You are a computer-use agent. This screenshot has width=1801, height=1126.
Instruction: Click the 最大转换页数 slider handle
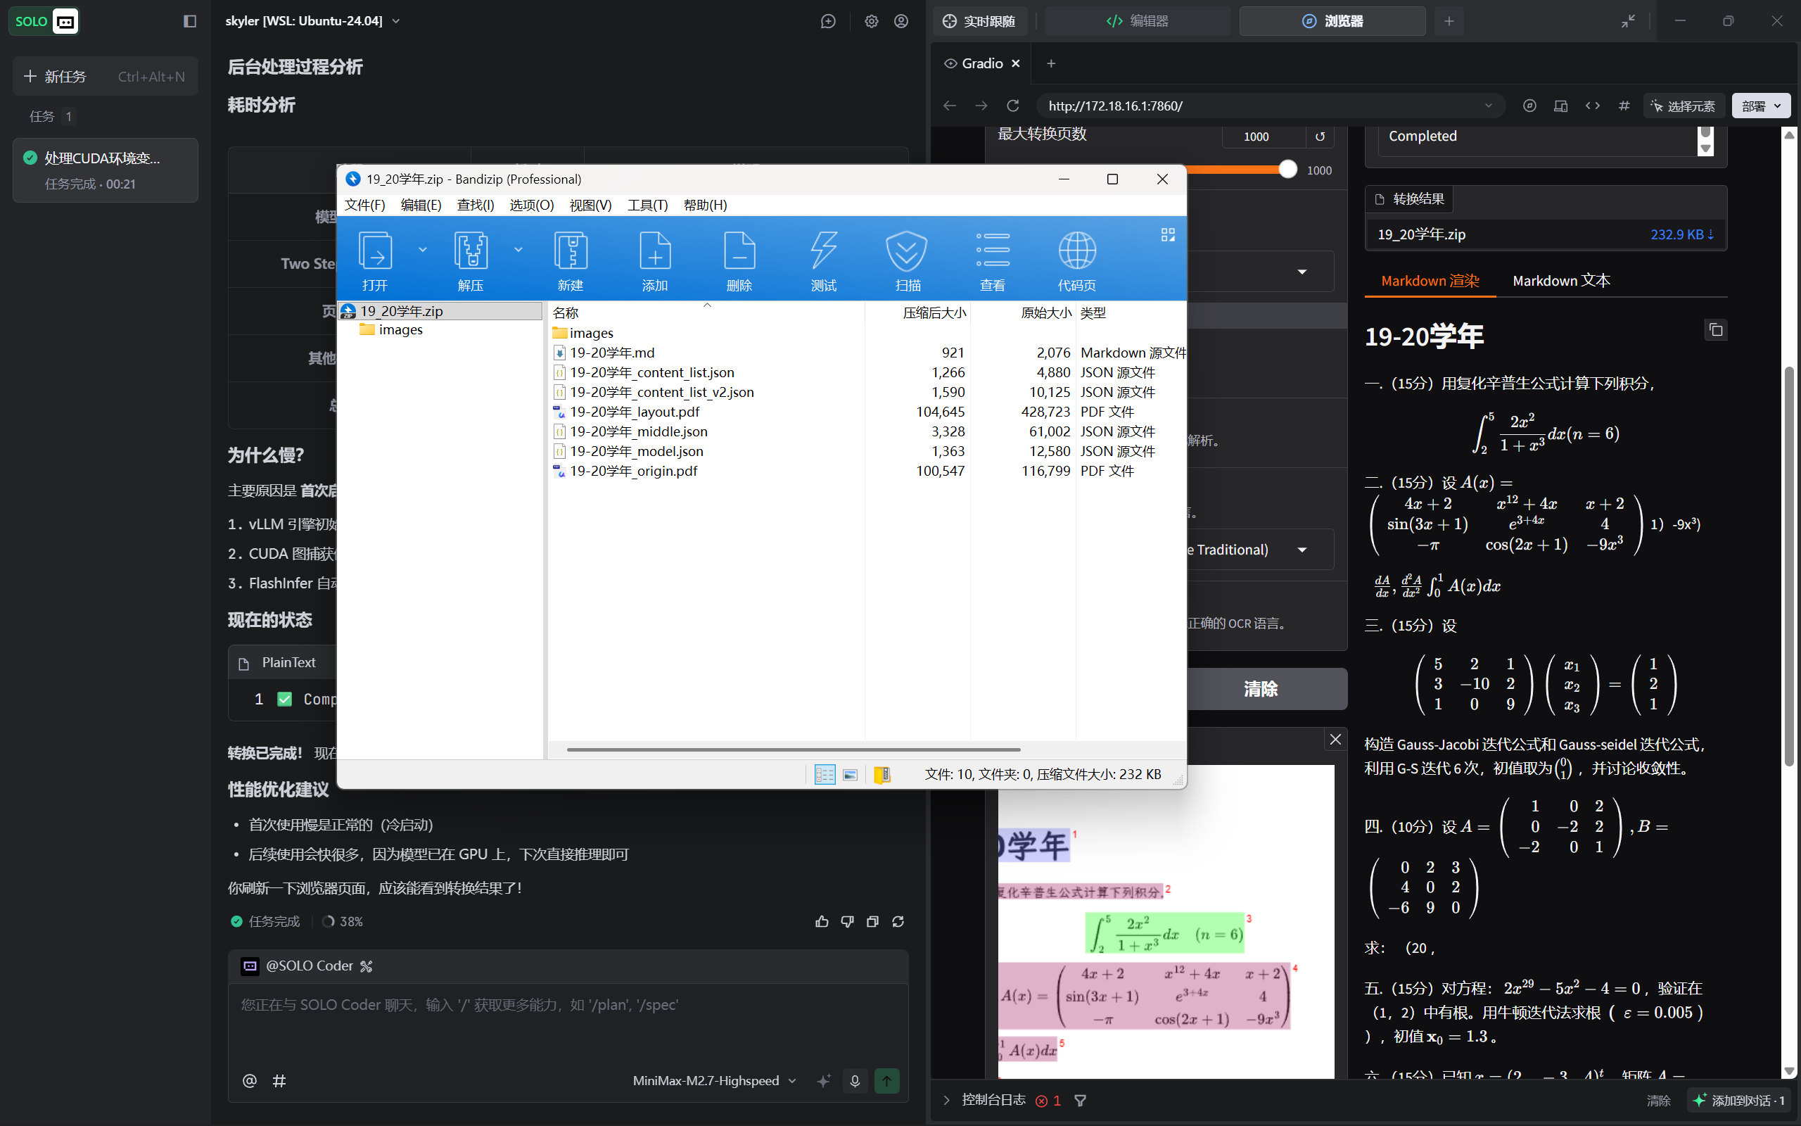click(1287, 170)
